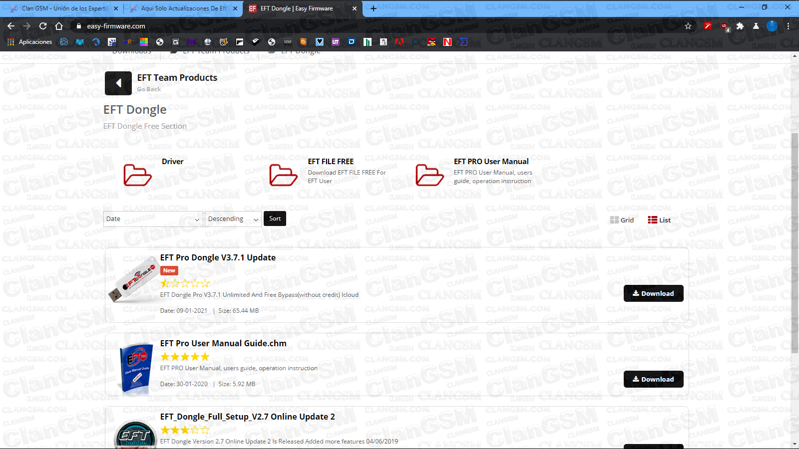Close the Clan GSM tab

(116, 8)
